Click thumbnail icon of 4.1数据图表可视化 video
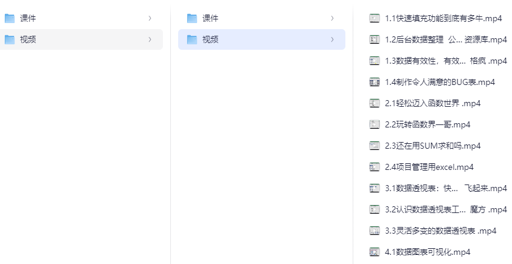 [375, 252]
